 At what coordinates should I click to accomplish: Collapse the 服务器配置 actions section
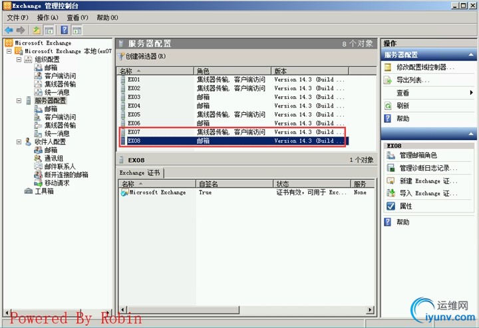[x=471, y=55]
